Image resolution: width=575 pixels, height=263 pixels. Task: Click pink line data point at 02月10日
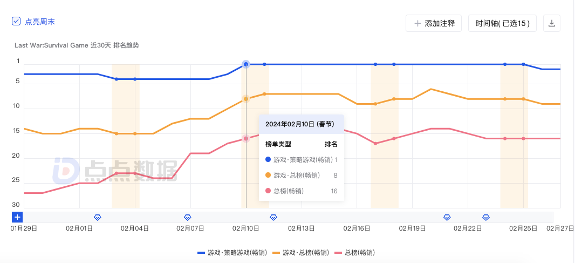pyautogui.click(x=246, y=139)
